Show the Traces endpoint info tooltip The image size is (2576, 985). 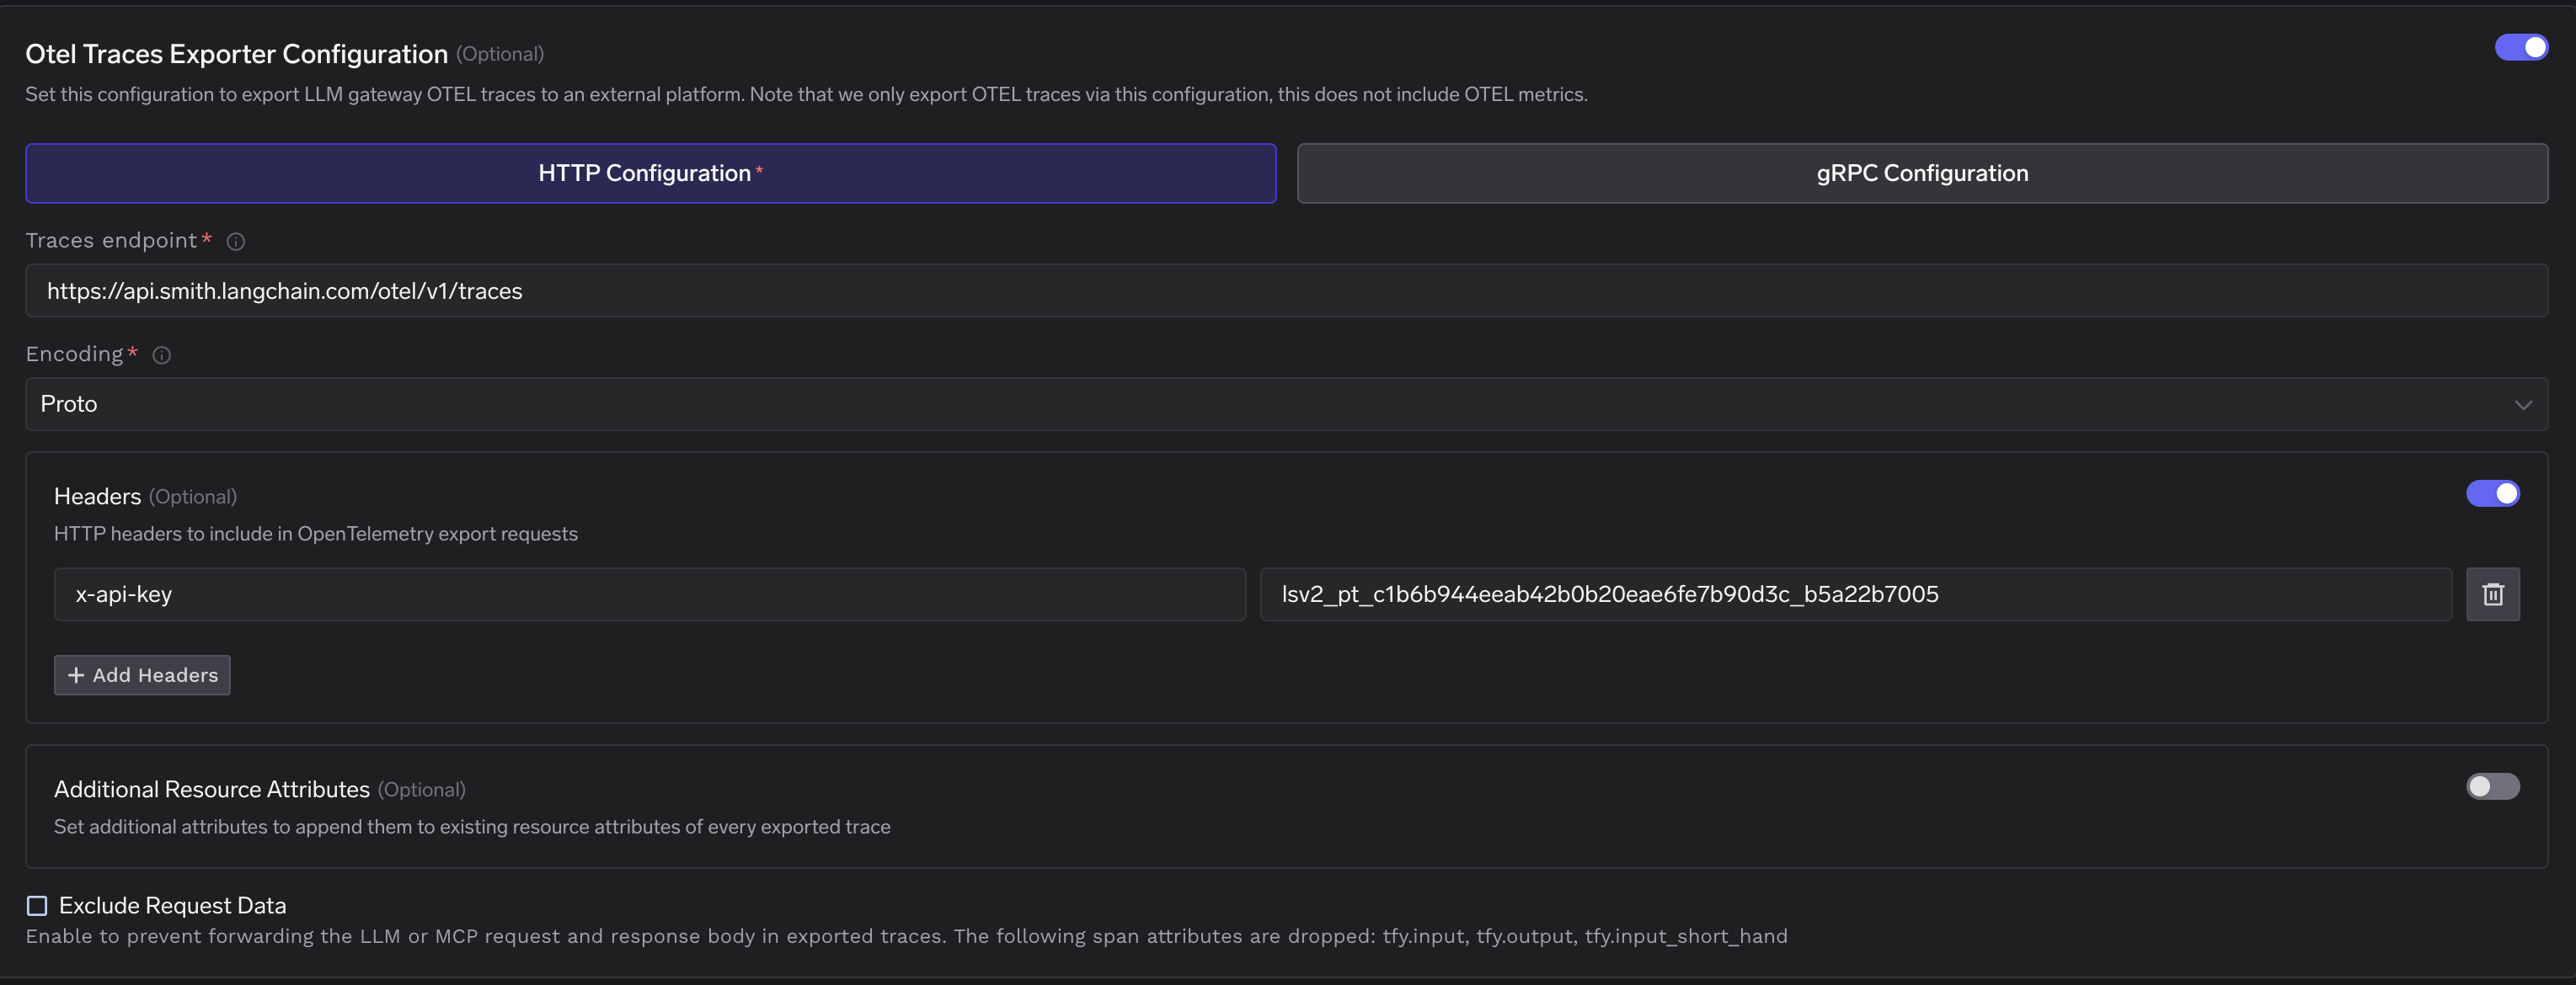click(x=235, y=241)
